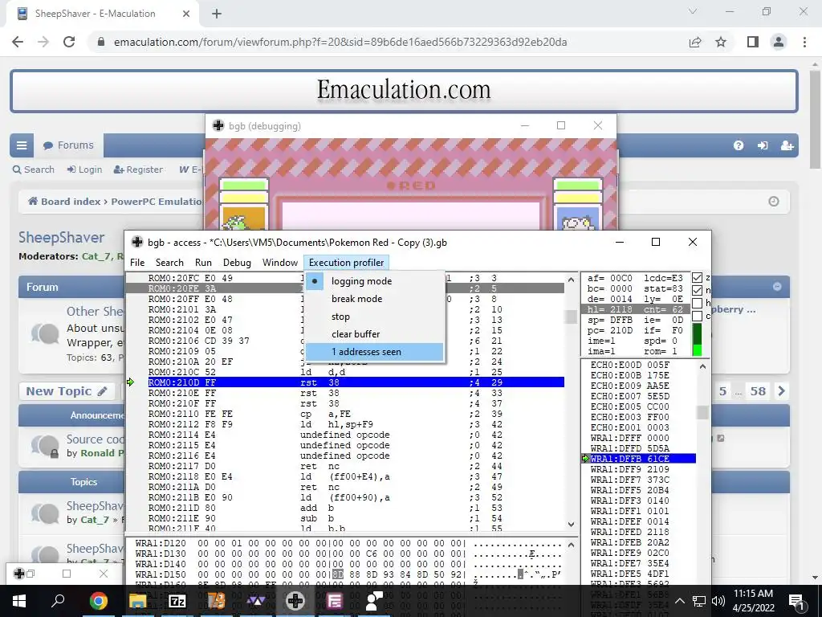
Task: Click scroll-up arrow of disassembly pane
Action: 571,280
